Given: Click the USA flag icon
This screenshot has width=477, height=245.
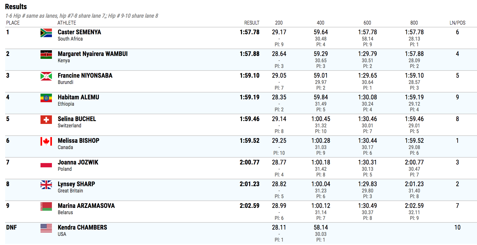Looking at the screenshot, I should 46,228.
